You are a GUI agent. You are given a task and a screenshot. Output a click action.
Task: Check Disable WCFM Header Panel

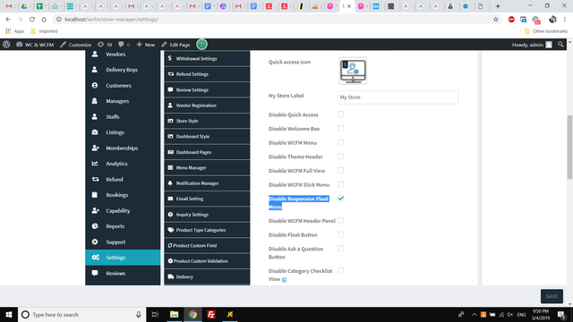tap(340, 221)
